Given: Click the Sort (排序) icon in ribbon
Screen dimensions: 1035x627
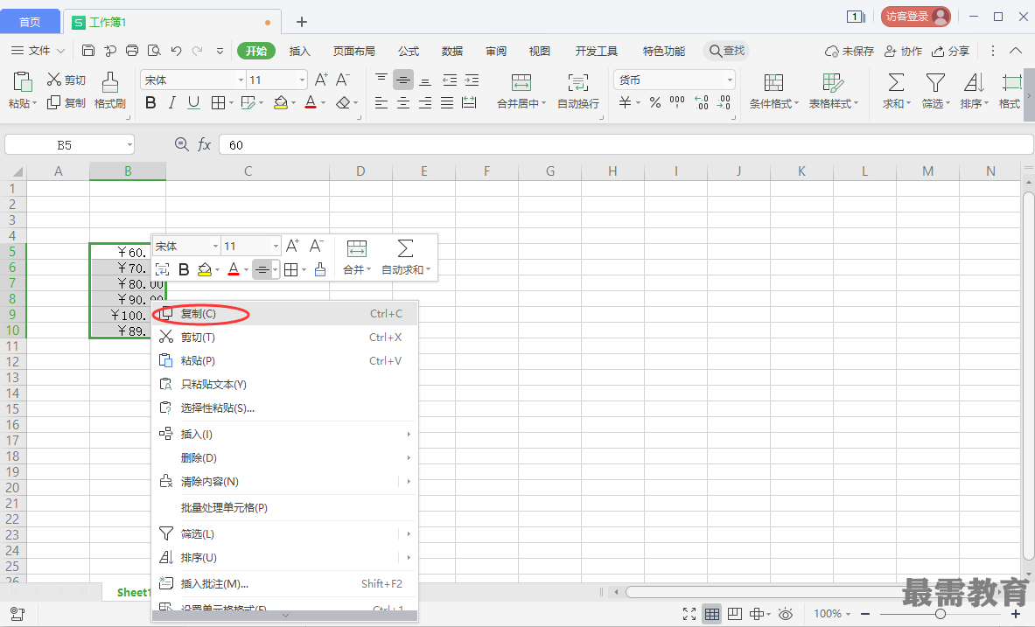Looking at the screenshot, I should 974,82.
